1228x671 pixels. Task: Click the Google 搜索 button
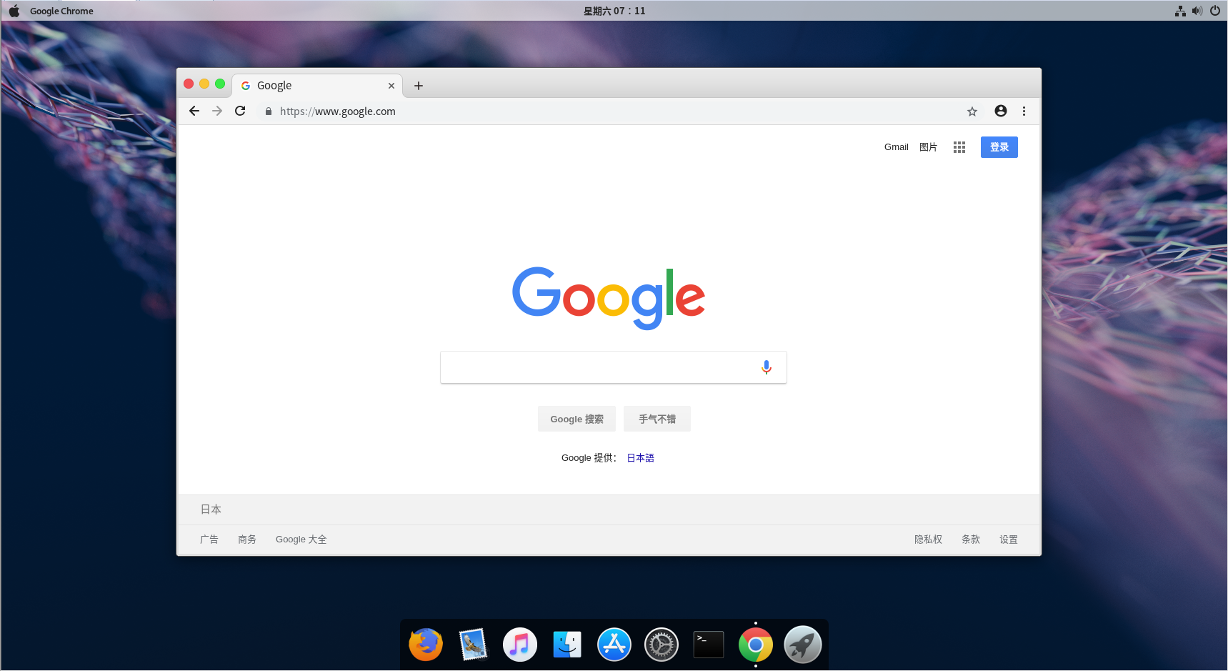pyautogui.click(x=576, y=419)
